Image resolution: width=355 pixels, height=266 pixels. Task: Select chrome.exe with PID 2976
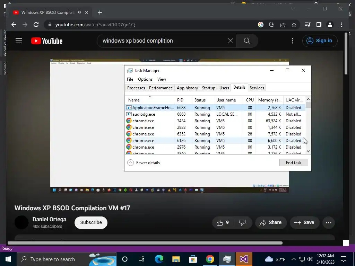[x=215, y=147]
